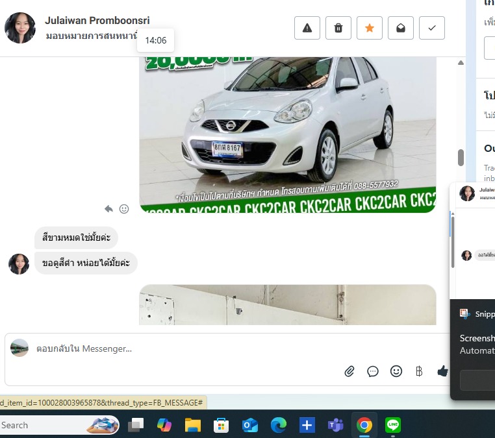Toggle the orange star follow-up flag

[370, 28]
